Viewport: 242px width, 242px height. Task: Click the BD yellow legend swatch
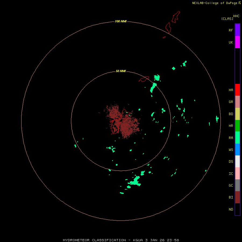[237, 114]
